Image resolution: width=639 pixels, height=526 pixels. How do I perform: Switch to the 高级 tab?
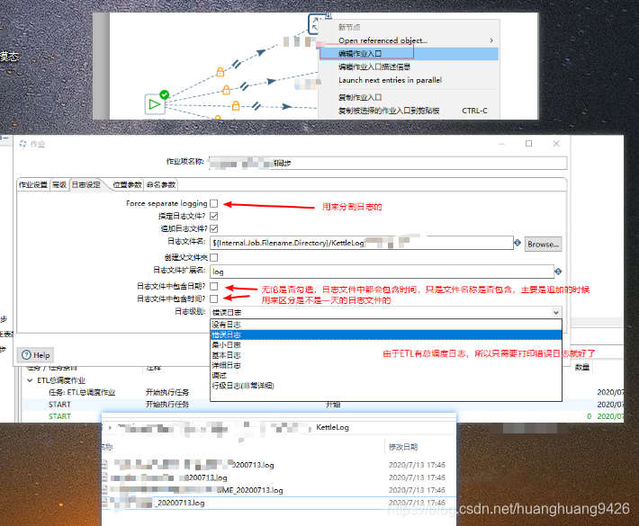click(x=59, y=185)
